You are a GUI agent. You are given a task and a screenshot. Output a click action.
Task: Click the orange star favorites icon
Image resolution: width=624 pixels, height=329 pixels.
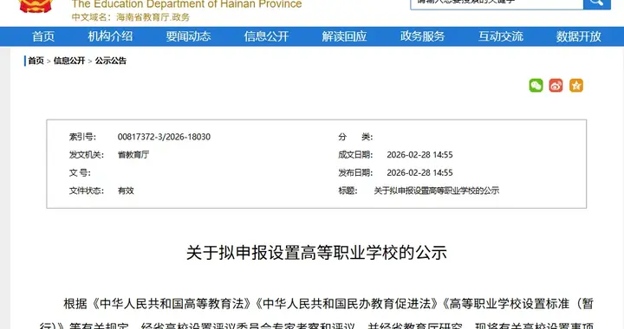pyautogui.click(x=575, y=86)
